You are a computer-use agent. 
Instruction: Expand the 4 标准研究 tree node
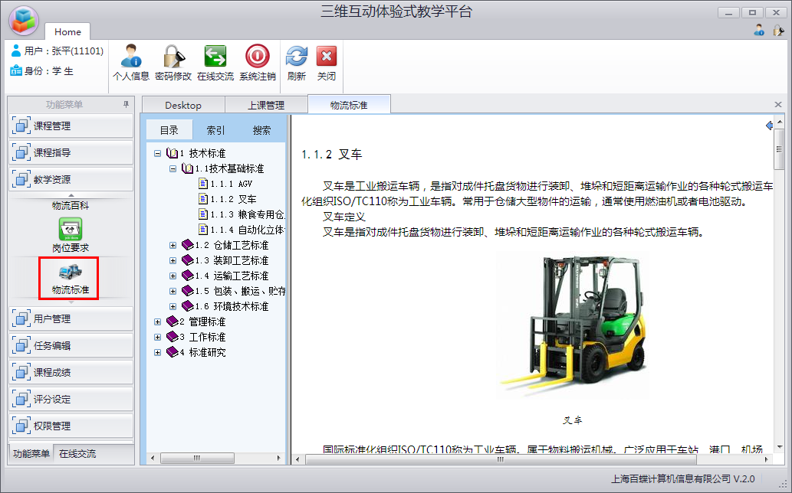pos(158,352)
